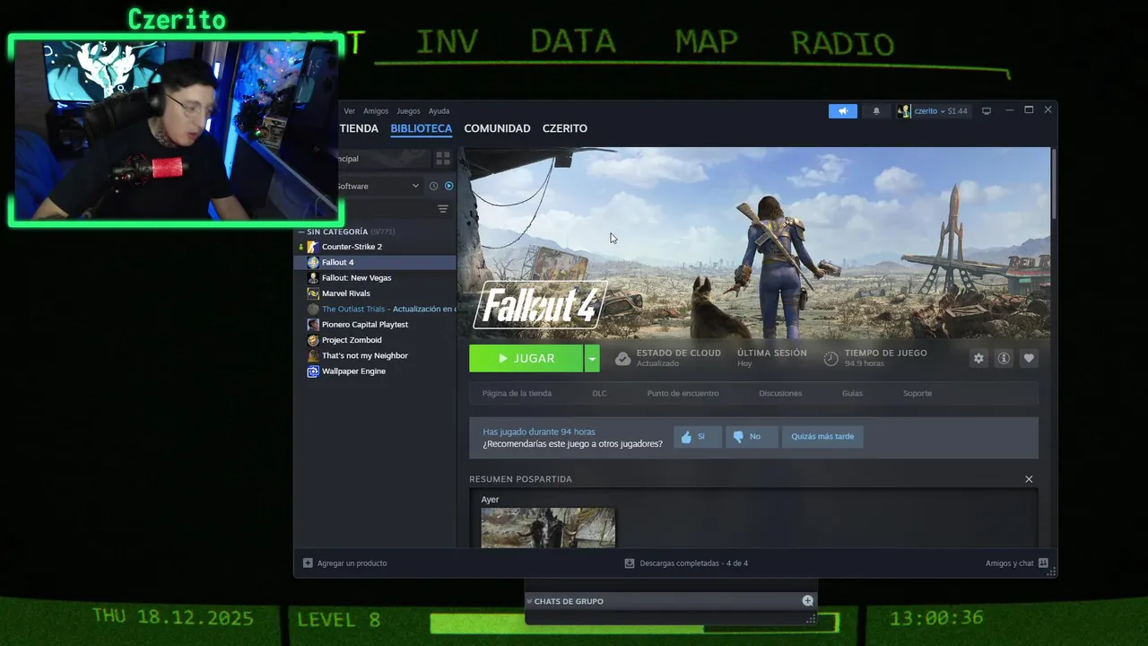
Task: Click the Fallout: New Vegas game icon
Action: [313, 278]
